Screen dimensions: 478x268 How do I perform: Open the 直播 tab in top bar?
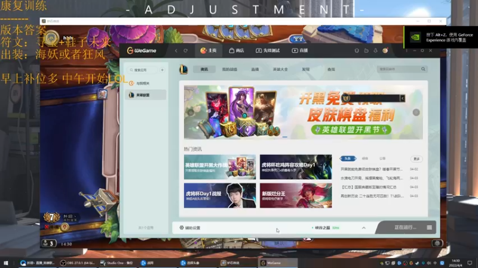300,51
